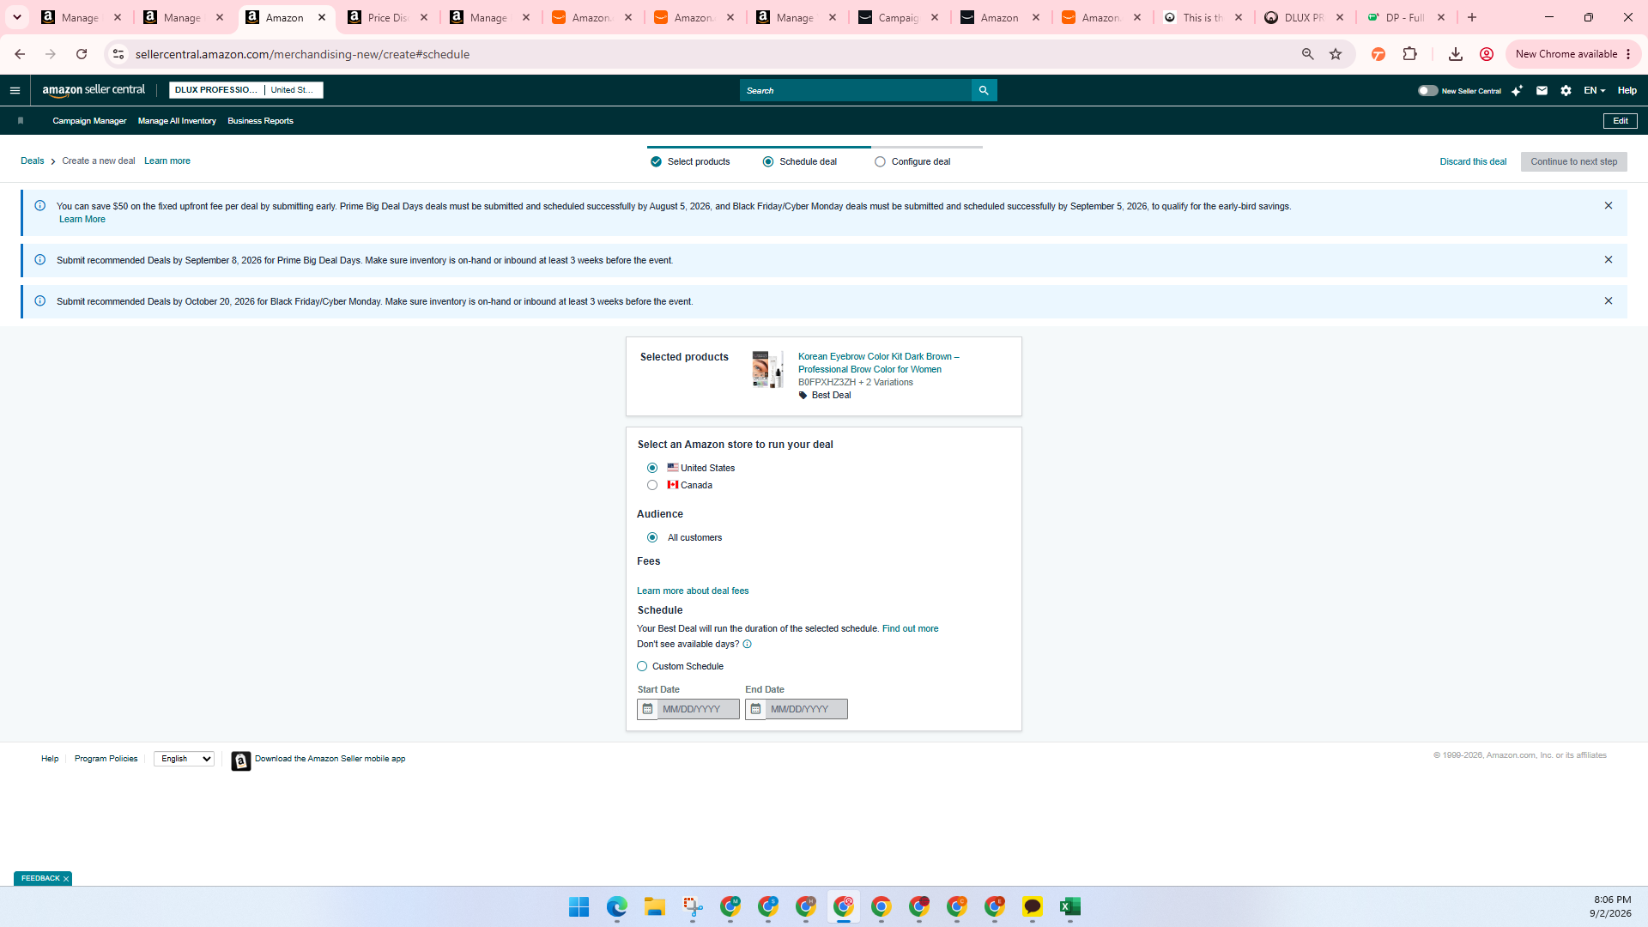Open the EN language dropdown
The image size is (1648, 927).
coord(1594,90)
